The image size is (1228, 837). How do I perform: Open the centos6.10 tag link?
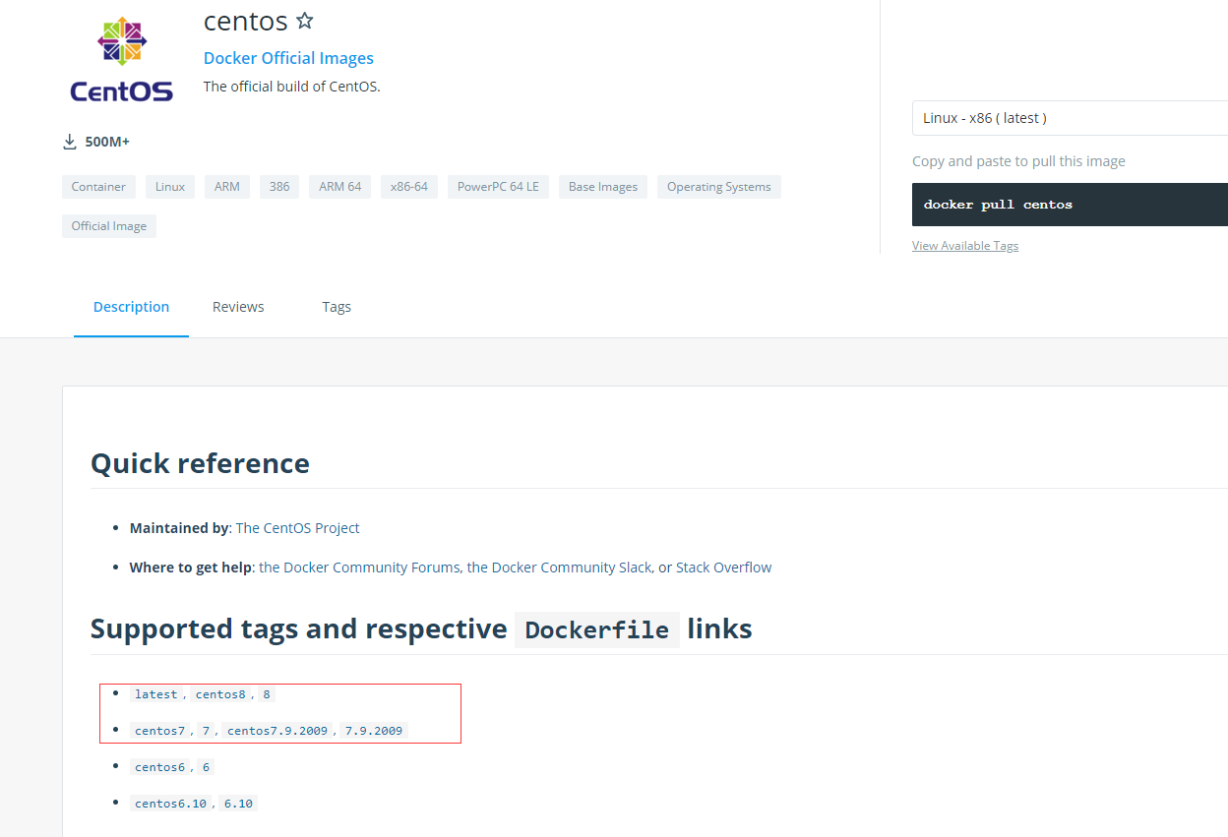click(171, 804)
